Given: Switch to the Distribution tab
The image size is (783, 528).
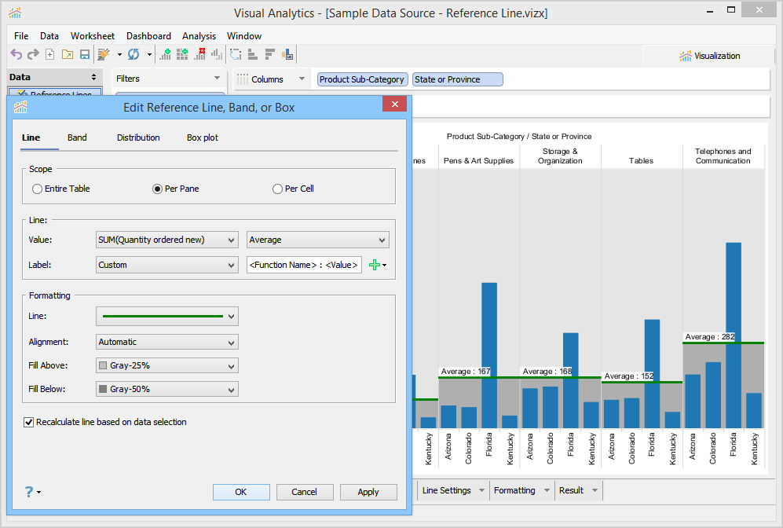Looking at the screenshot, I should tap(138, 137).
